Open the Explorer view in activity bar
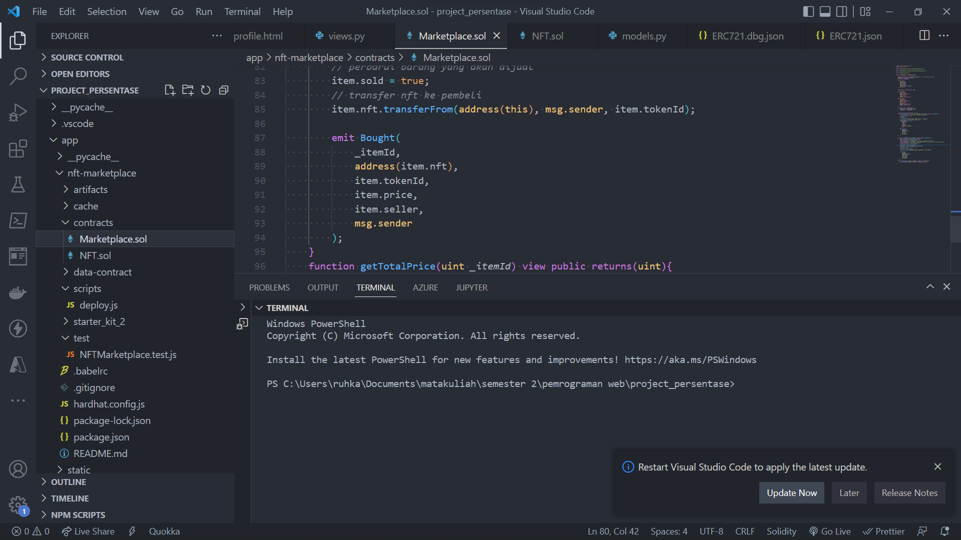 tap(18, 40)
